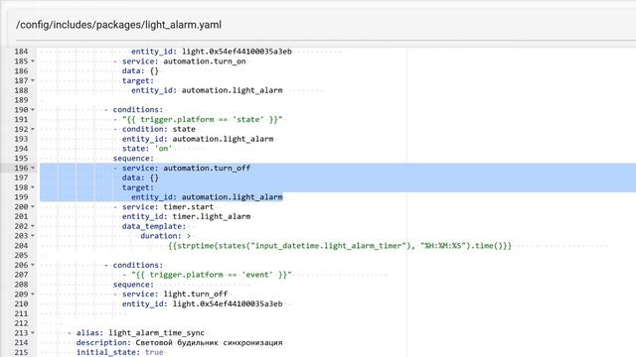Click the 'state' trigger.platform template line 191
Screen dimensions: 636x357
click(x=202, y=119)
